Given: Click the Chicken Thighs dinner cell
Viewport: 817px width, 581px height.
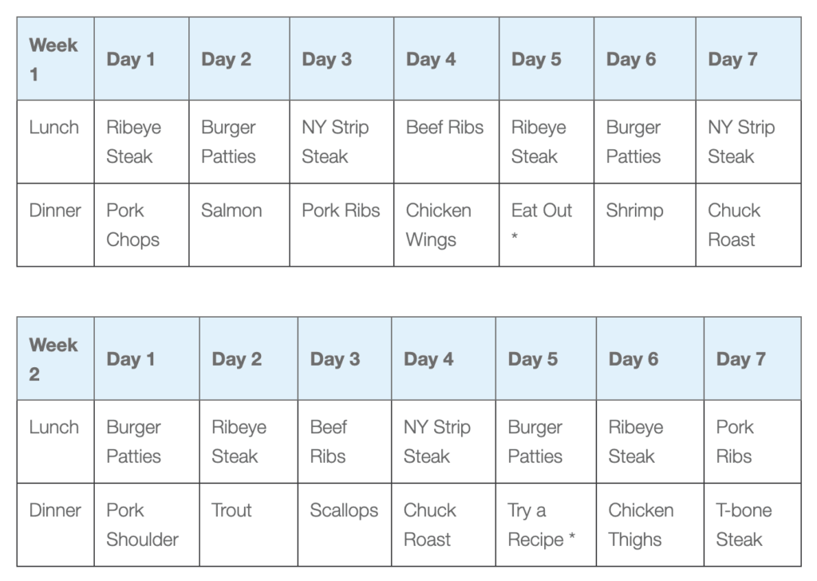Looking at the screenshot, I should pos(650,524).
